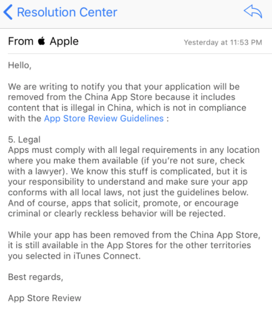Tap the iTunes Connect text
Viewport: 272px width, 309px height.
[x=107, y=256]
